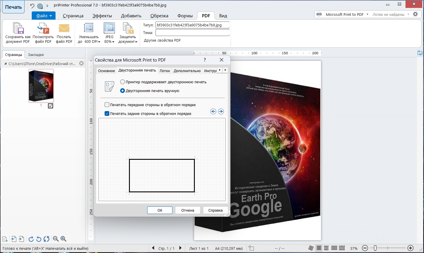Expand the Microsoft Print to PDF printer list
The image size is (424, 253).
coord(367,14)
